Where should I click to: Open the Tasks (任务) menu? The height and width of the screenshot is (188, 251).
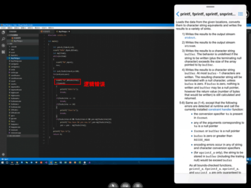(x=44, y=28)
